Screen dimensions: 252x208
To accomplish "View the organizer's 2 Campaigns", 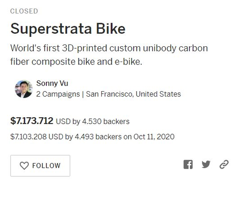I will [x=58, y=94].
